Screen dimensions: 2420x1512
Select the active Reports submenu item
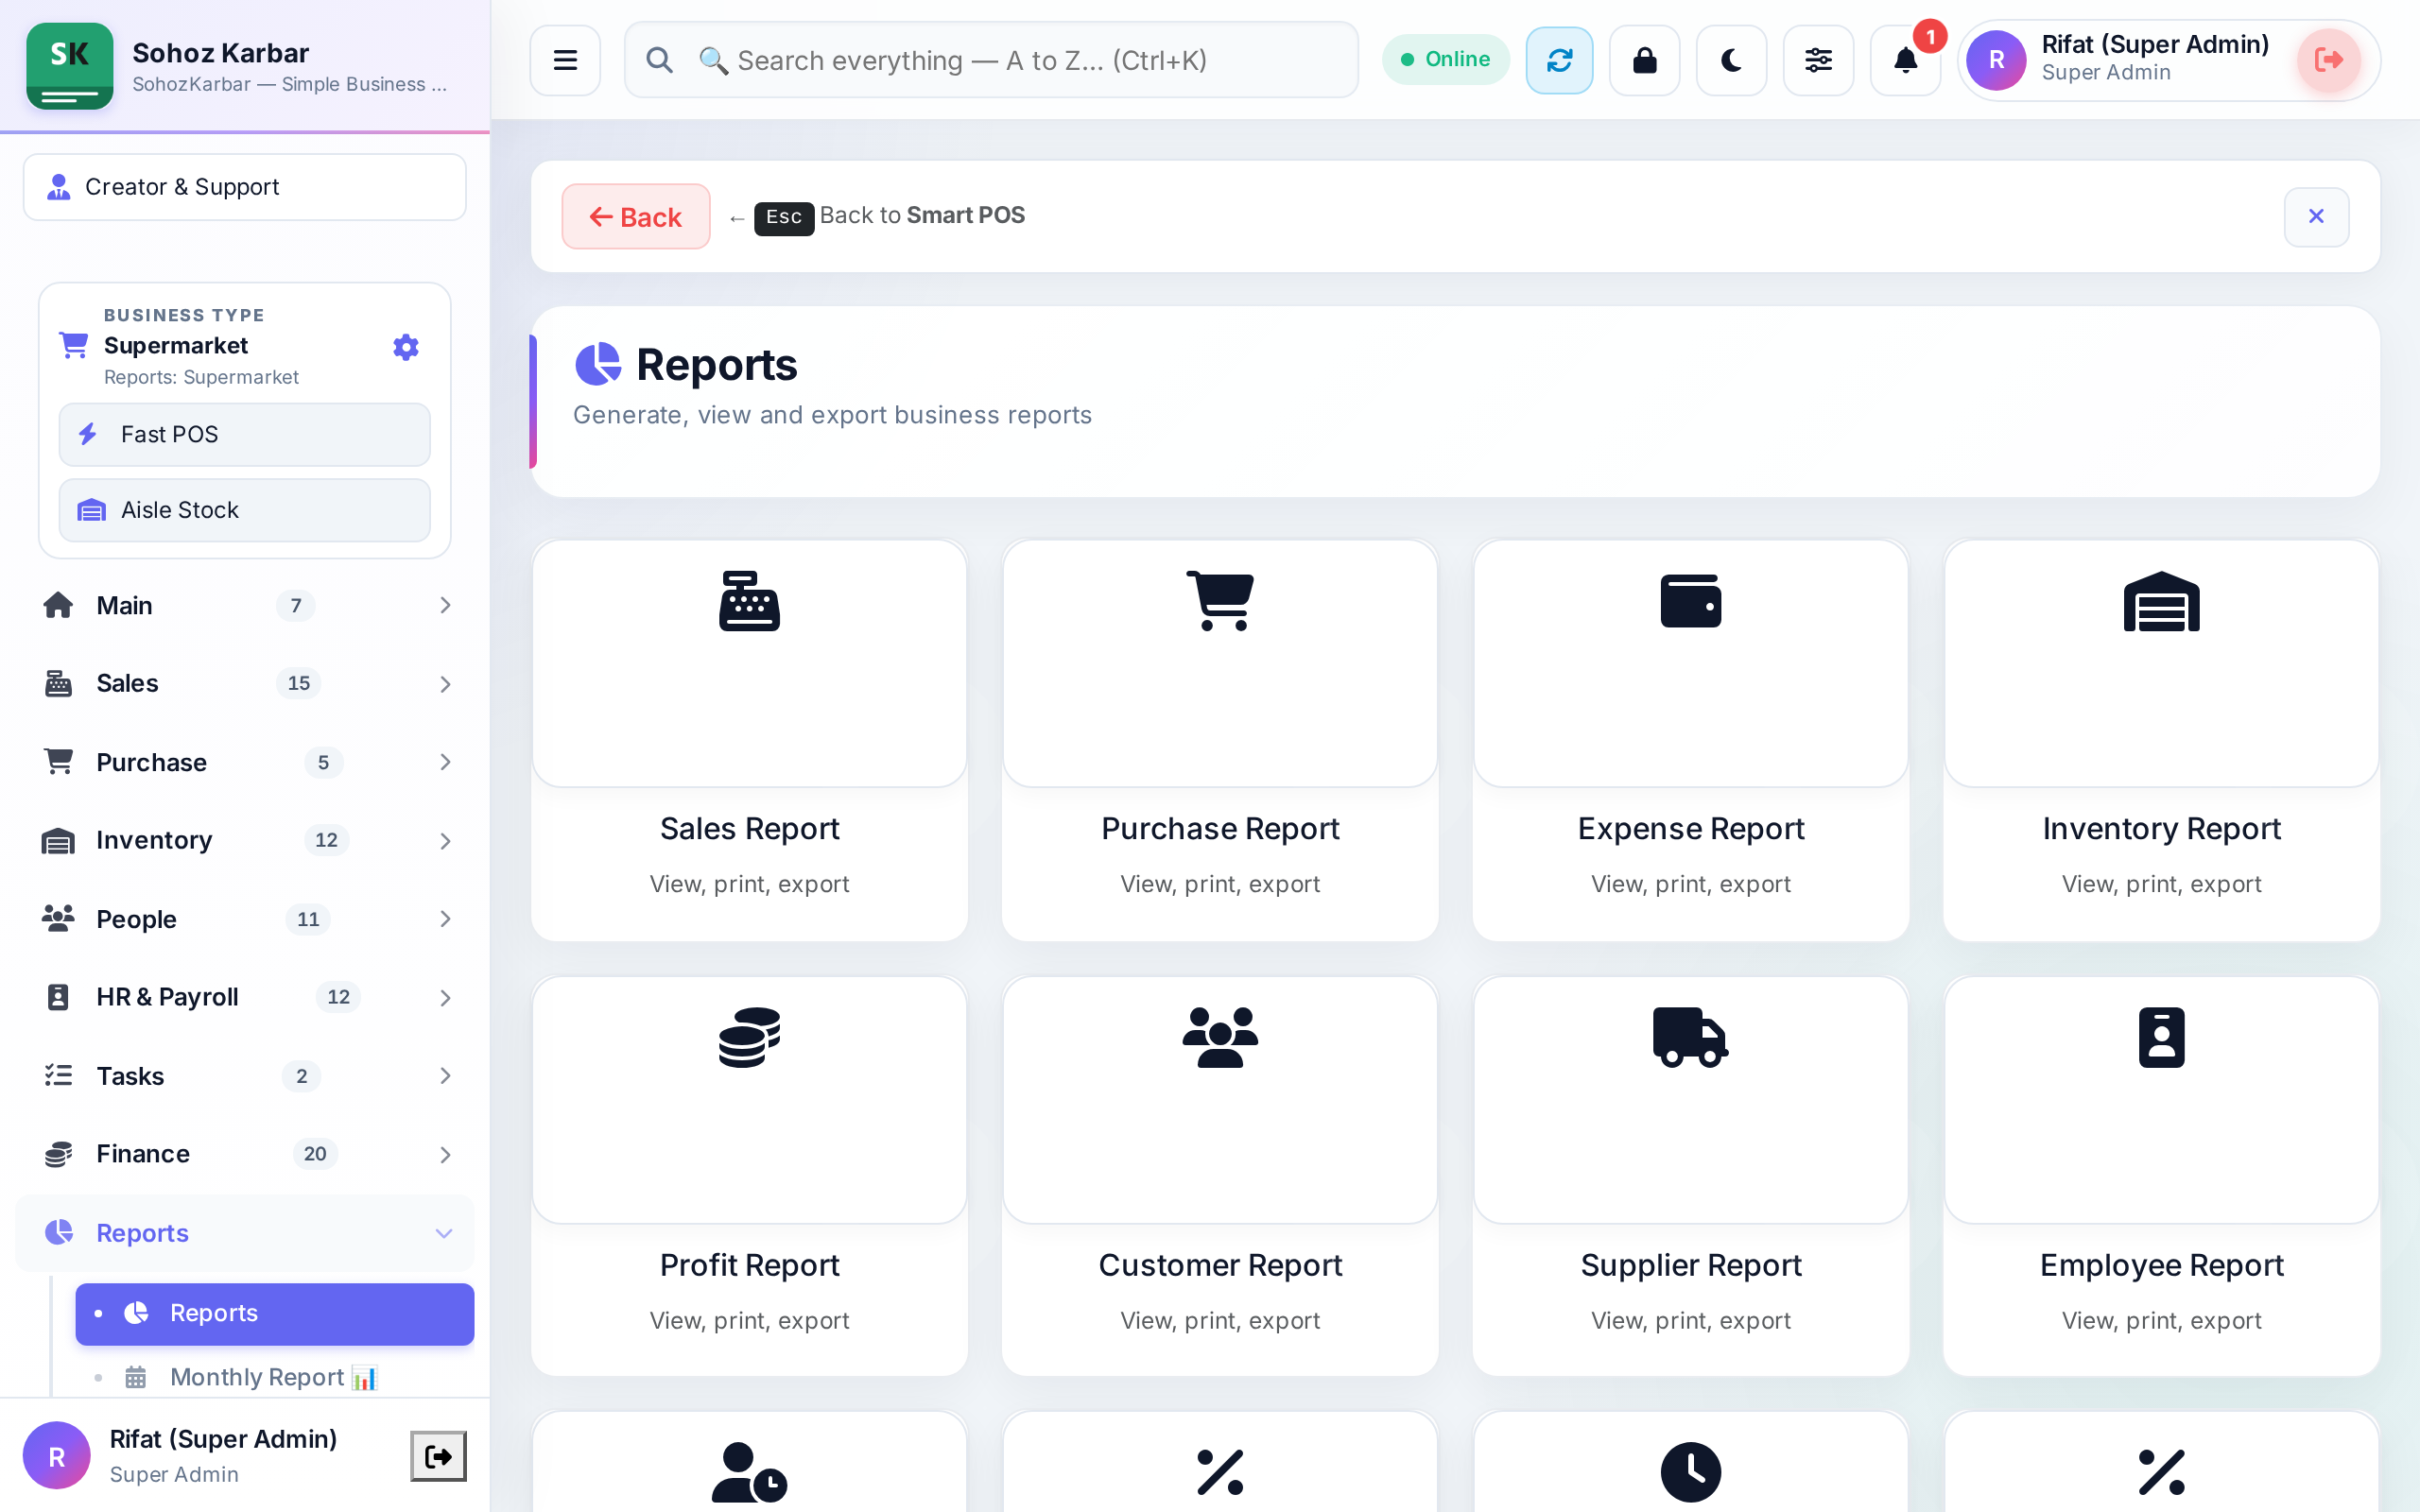click(x=275, y=1313)
